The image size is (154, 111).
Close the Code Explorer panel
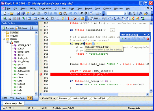[36, 23]
